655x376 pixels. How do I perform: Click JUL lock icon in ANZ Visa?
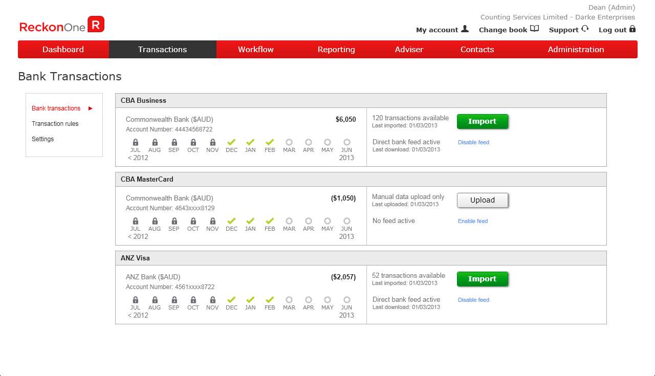[136, 300]
